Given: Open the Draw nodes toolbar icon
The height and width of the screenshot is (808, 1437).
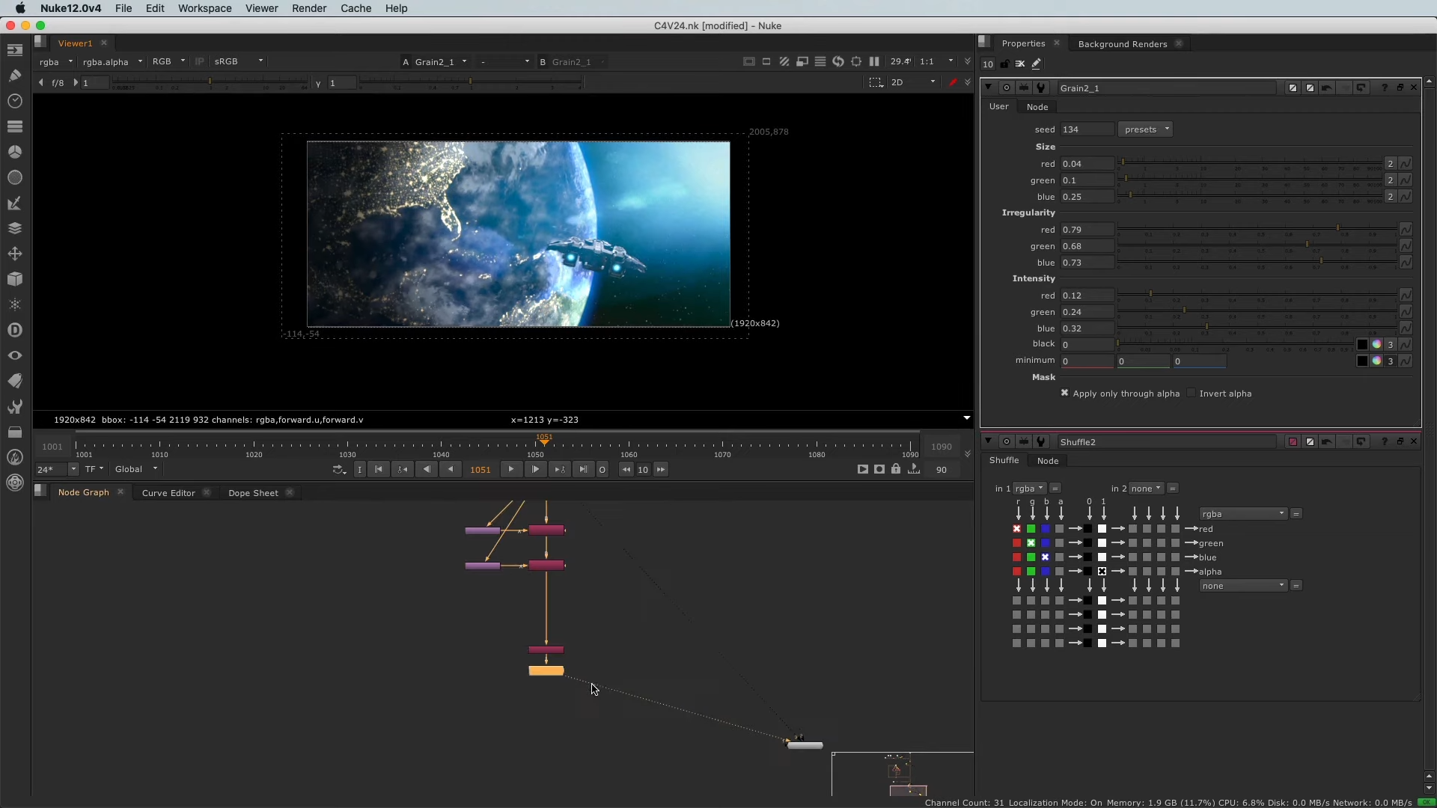Looking at the screenshot, I should click(x=14, y=76).
